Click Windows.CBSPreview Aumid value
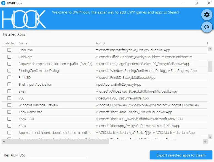 [x=147, y=105]
